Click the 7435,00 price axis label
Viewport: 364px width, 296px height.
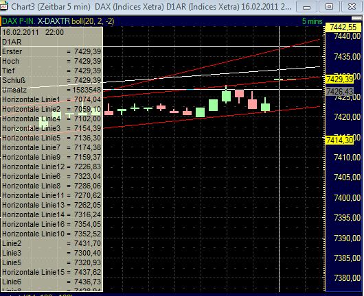[347, 57]
